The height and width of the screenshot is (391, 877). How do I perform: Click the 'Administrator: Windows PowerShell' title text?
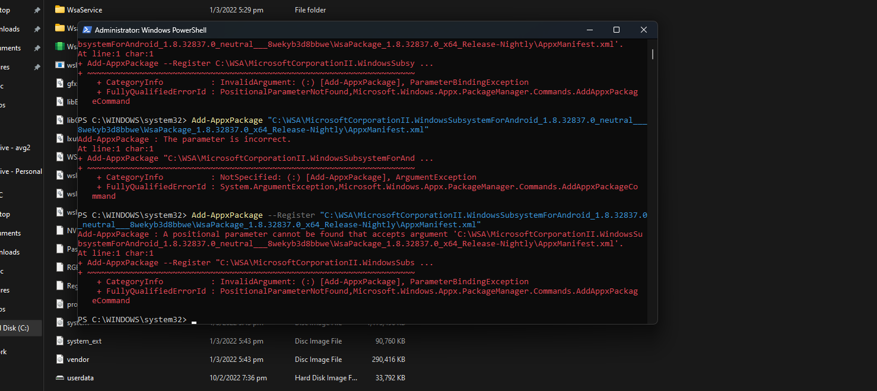pos(151,30)
